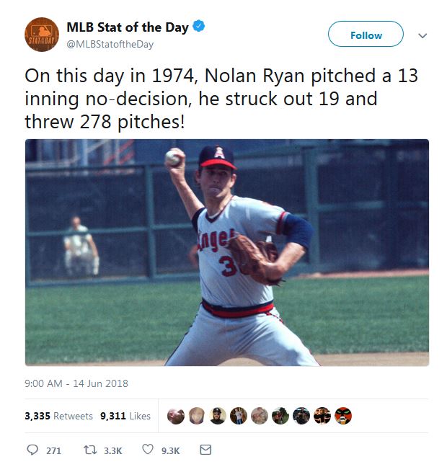Follow the MLB Stat of the Day account

(366, 35)
